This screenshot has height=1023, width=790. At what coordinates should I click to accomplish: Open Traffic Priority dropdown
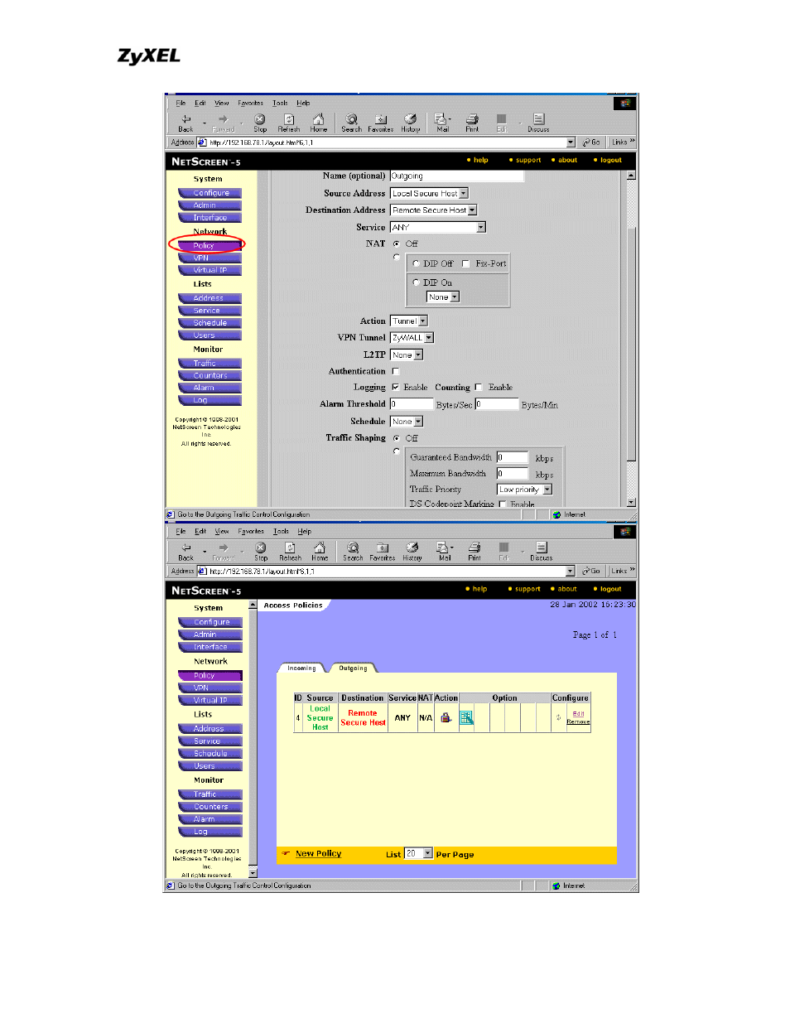pos(523,490)
